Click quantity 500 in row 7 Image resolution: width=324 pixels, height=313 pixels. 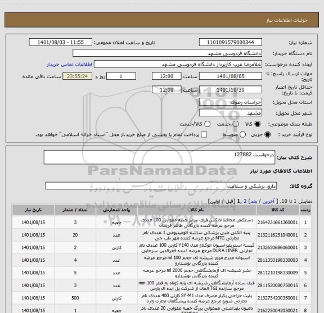(75, 298)
